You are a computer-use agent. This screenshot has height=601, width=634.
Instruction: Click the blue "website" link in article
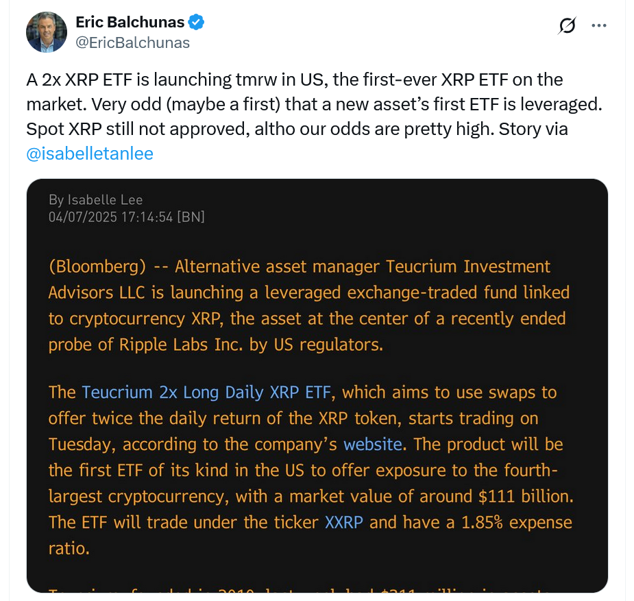pos(372,444)
